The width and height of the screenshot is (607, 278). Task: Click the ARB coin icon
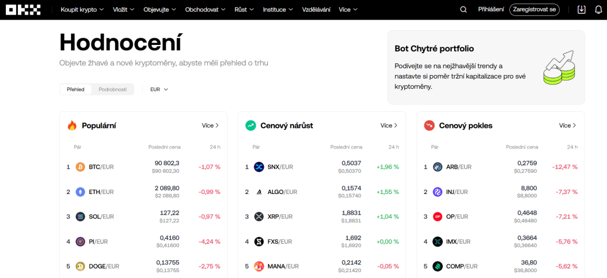tap(437, 167)
